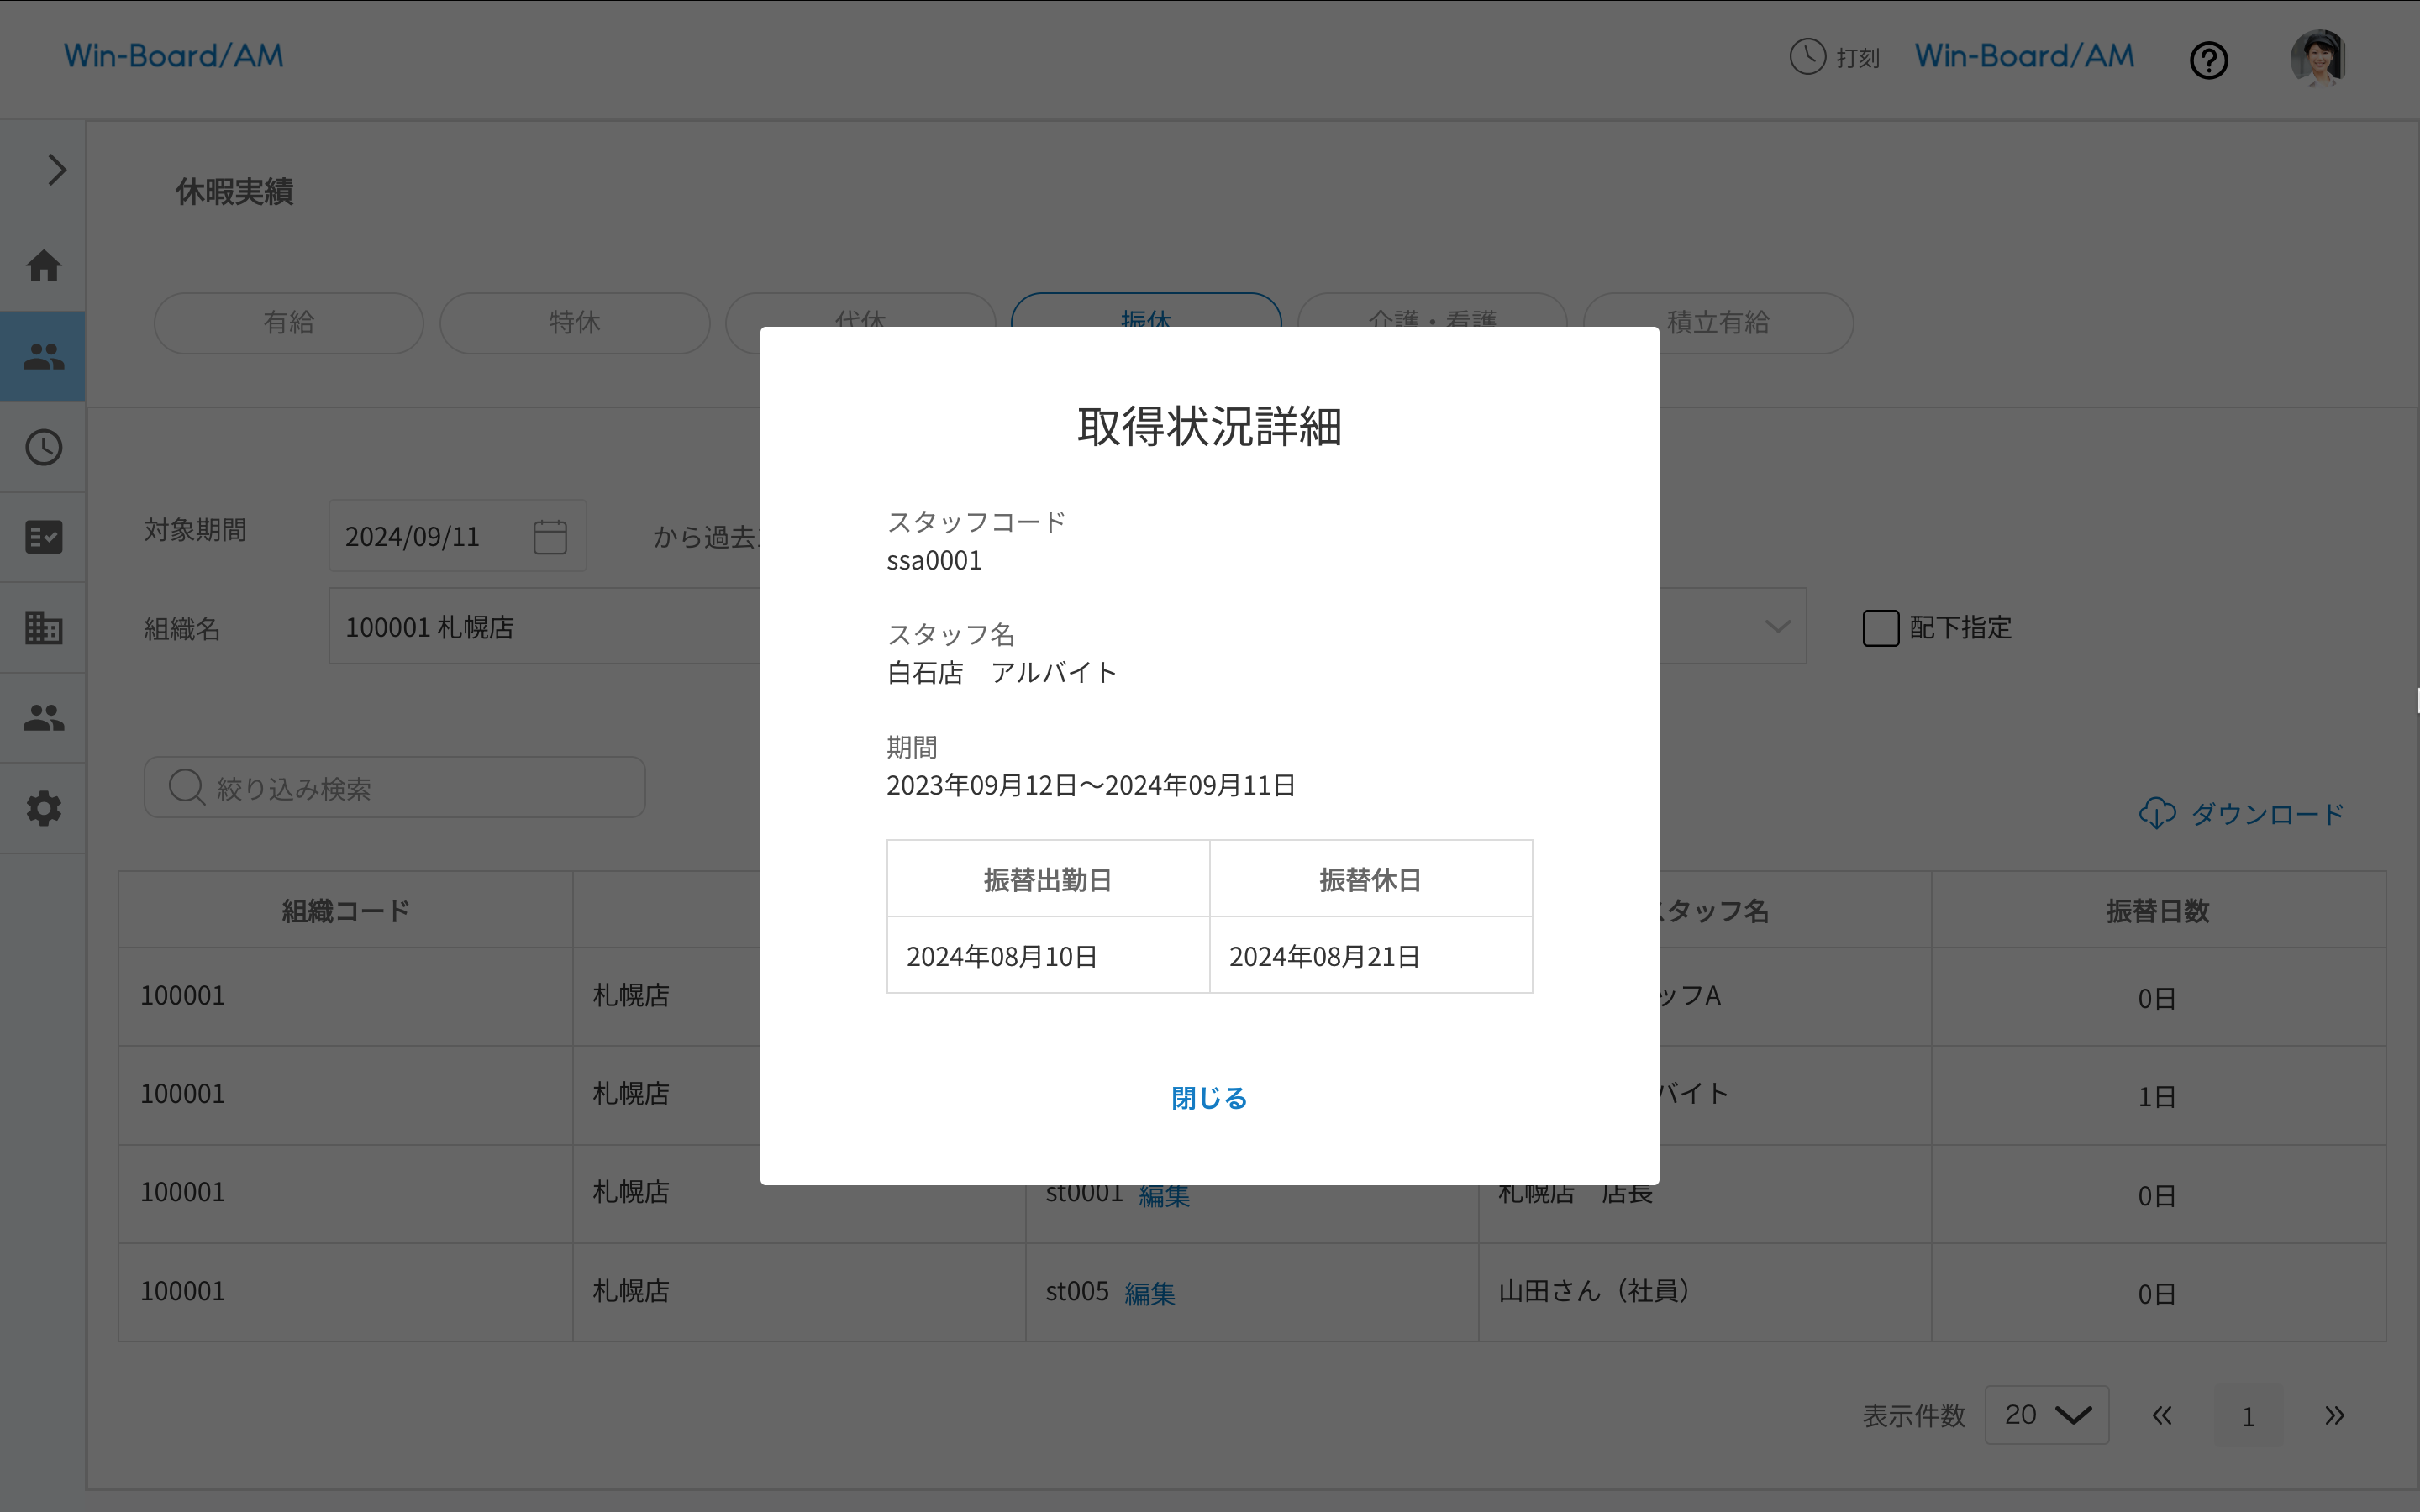
Task: Open the organization (building) sidebar icon
Action: pyautogui.click(x=43, y=627)
